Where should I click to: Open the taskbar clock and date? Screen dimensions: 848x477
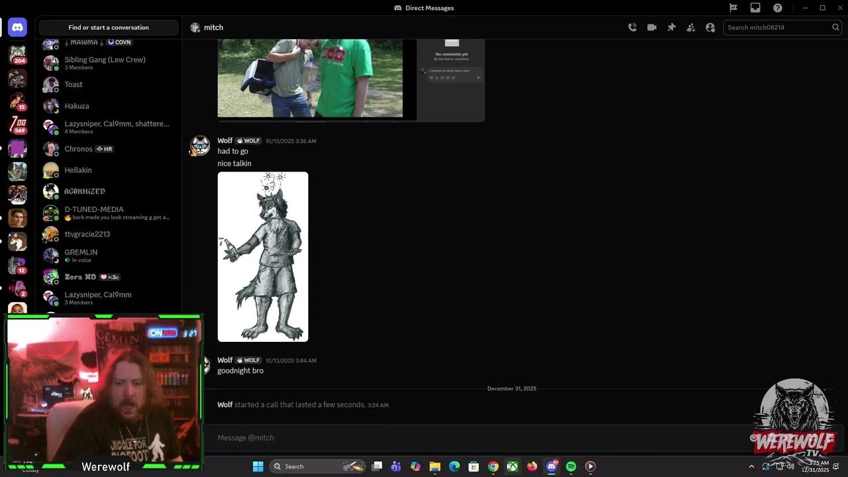815,466
